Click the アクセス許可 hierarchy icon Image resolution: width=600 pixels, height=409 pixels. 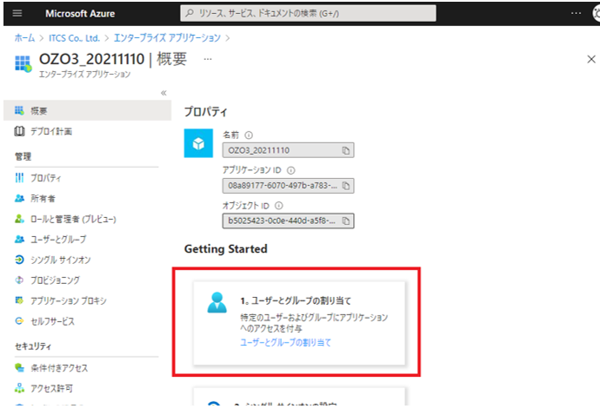(19, 388)
